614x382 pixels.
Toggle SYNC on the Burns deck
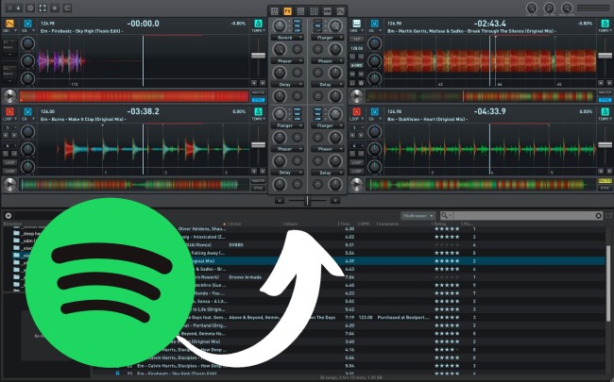[258, 189]
